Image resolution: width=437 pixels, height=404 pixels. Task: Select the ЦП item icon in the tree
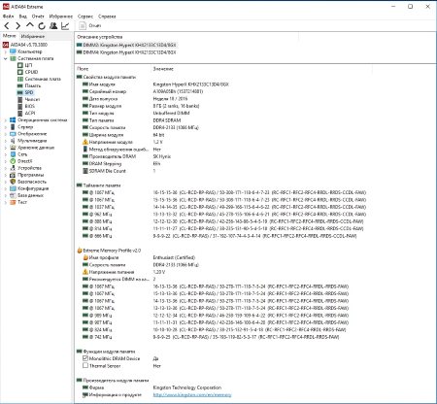point(19,65)
